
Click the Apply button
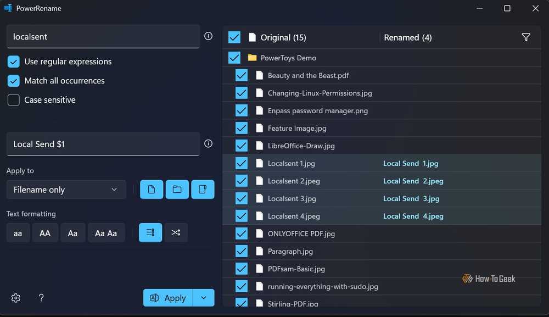coord(168,298)
